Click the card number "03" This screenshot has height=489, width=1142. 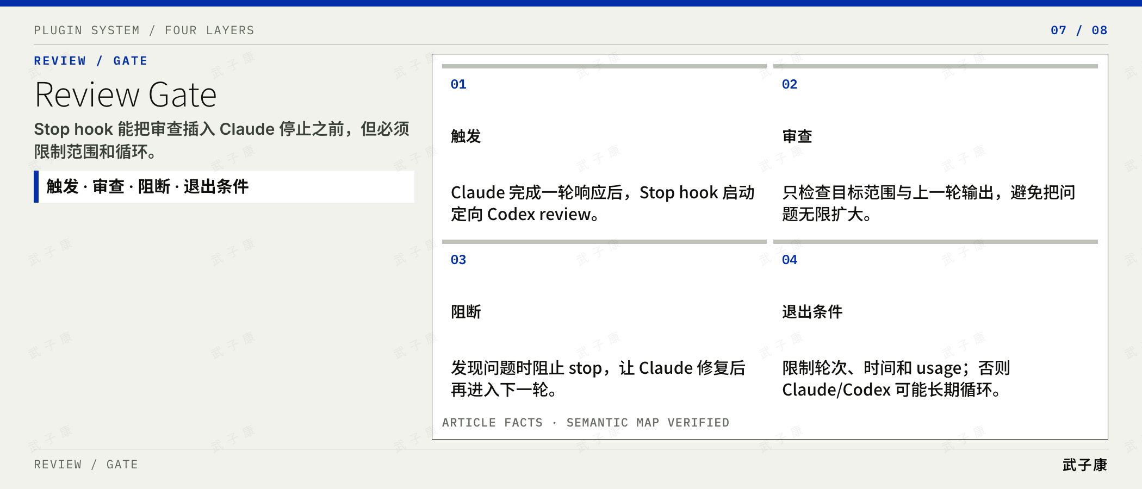click(458, 260)
